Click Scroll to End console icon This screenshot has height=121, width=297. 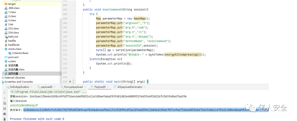point(5,109)
